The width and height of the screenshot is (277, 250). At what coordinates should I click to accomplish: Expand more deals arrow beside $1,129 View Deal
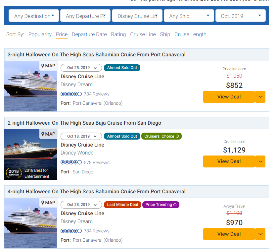(x=260, y=161)
